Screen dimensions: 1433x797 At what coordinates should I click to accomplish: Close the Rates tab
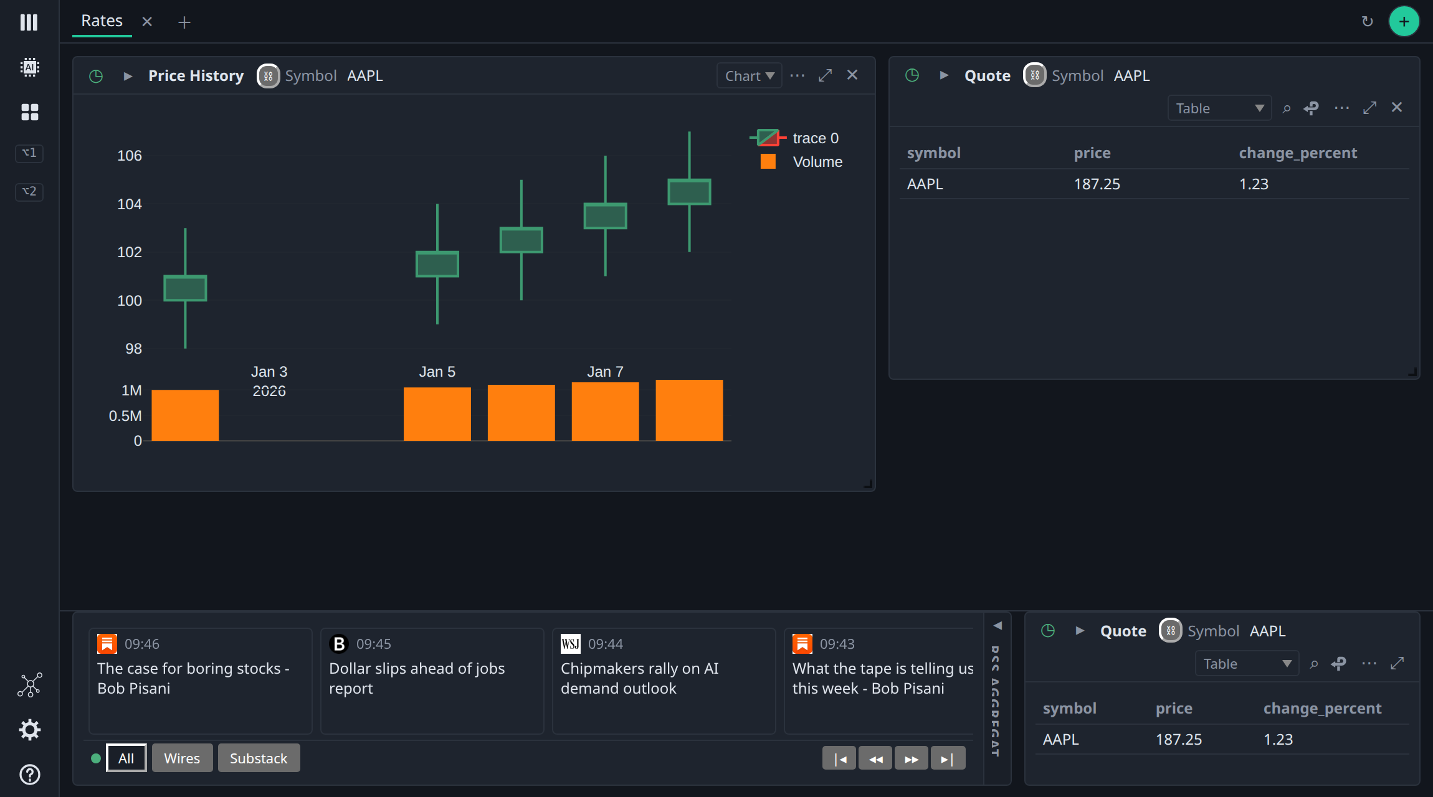147,22
